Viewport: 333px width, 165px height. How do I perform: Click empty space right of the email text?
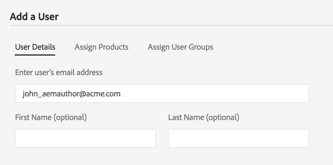point(214,94)
